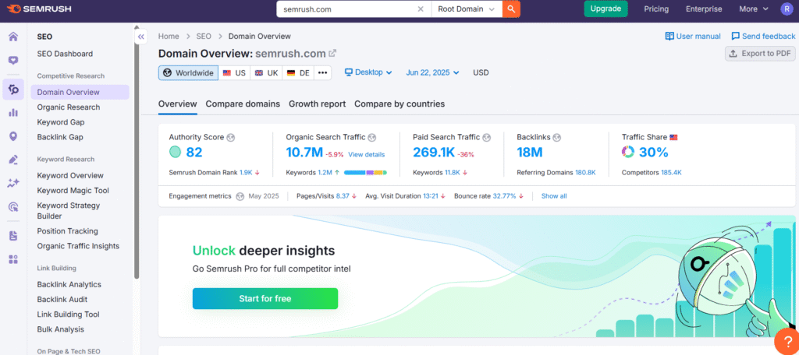Open Keyword Magic Tool in sidebar
Image resolution: width=799 pixels, height=355 pixels.
point(73,191)
